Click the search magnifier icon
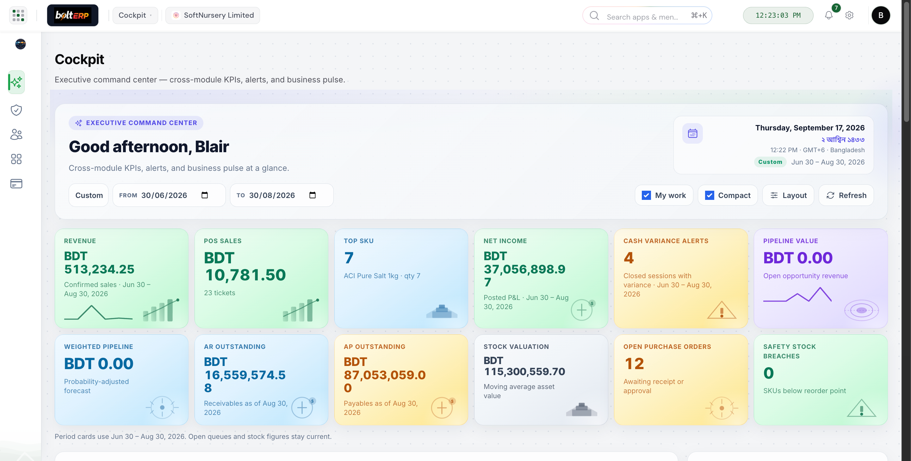911x461 pixels. [594, 15]
